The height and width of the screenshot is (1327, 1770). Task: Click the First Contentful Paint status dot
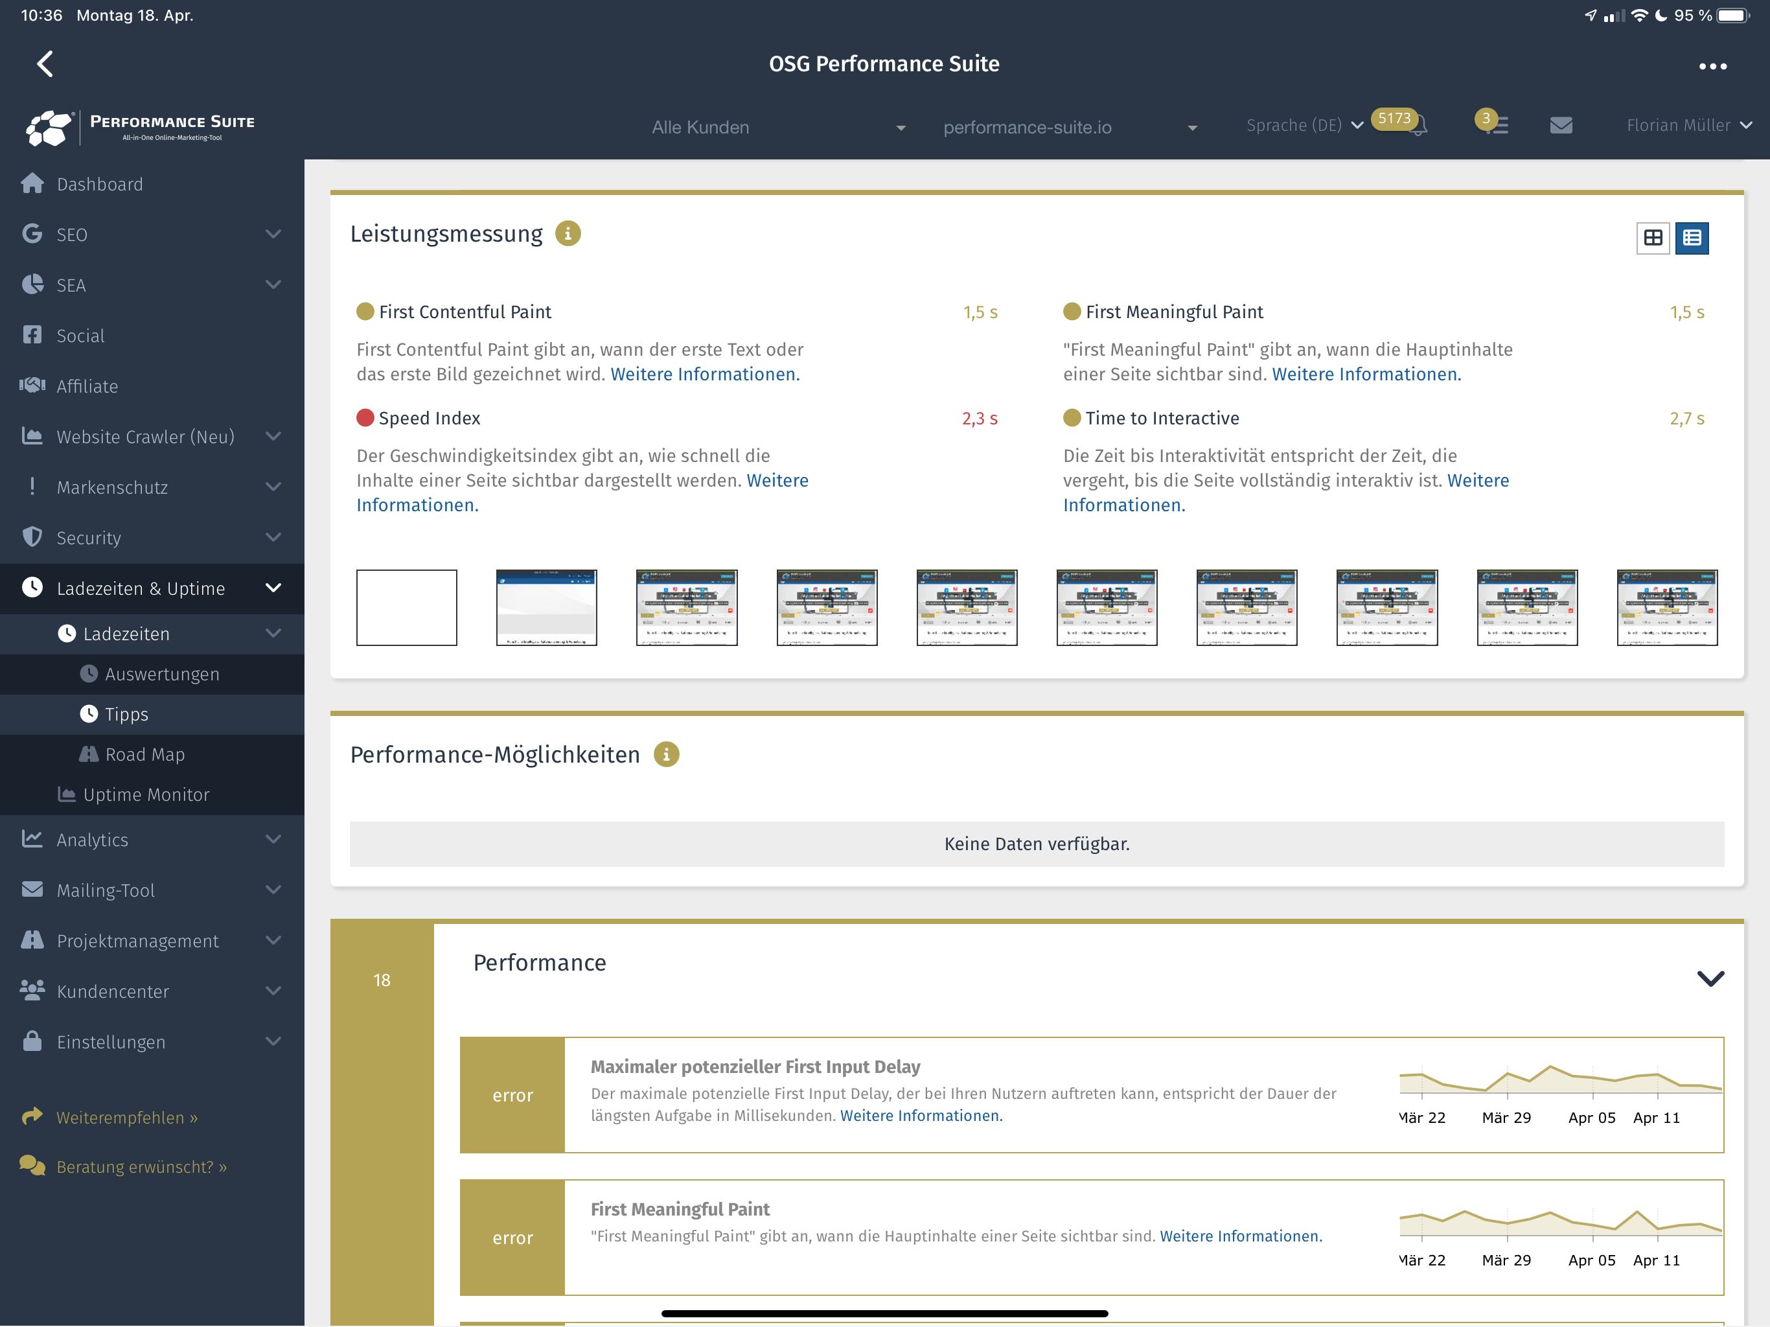click(x=365, y=312)
